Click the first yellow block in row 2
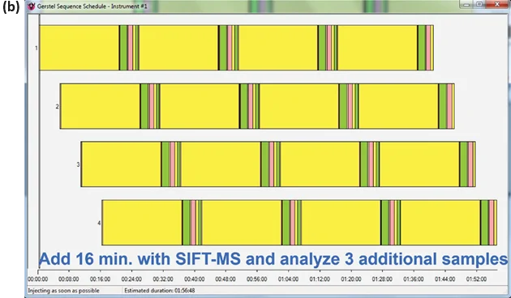This screenshot has width=511, height=298. 100,106
